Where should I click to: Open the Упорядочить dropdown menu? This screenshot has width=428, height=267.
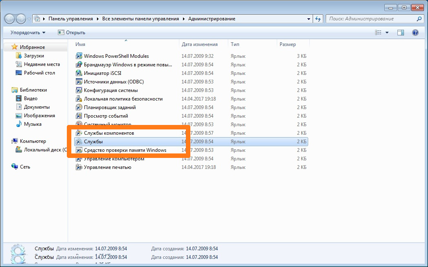[28, 33]
